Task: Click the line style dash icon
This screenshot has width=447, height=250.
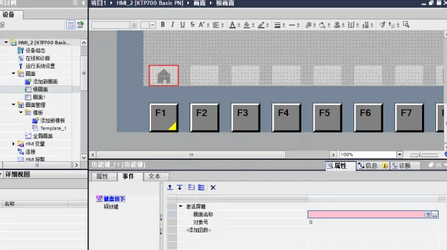Action: pos(292,25)
